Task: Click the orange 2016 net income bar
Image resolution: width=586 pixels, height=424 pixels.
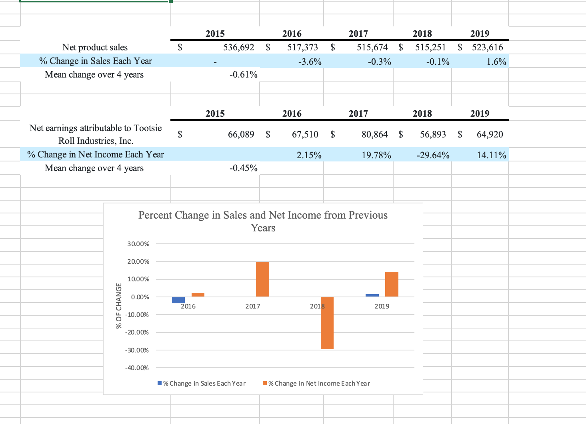Action: (x=198, y=295)
